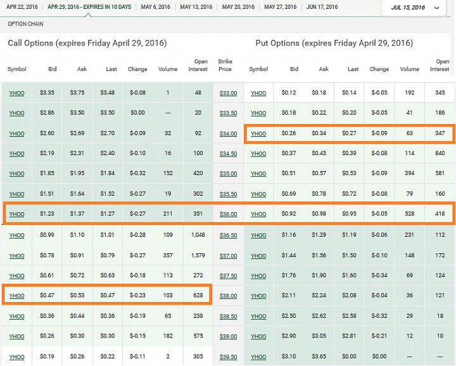Click the call last price $3.48

[108, 92]
